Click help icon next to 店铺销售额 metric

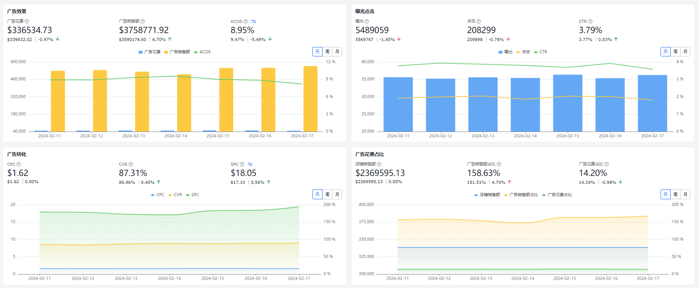(379, 164)
